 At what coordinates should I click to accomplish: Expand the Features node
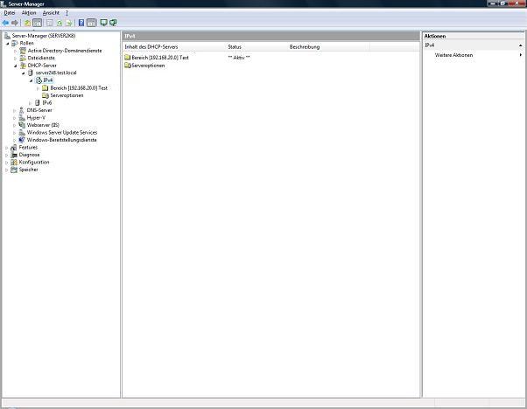[7, 148]
